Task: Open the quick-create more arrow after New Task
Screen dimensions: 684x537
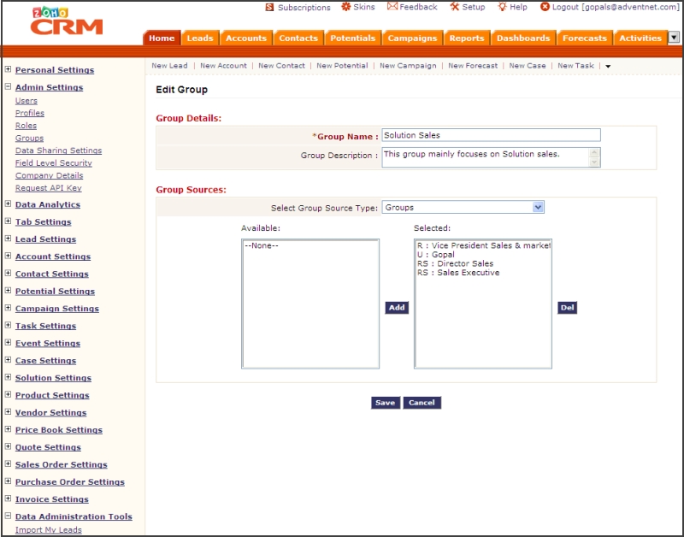Action: pyautogui.click(x=608, y=67)
